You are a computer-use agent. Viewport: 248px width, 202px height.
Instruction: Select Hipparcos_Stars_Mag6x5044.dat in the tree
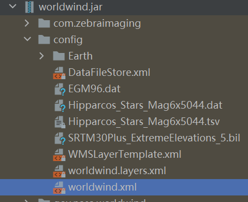[145, 105]
